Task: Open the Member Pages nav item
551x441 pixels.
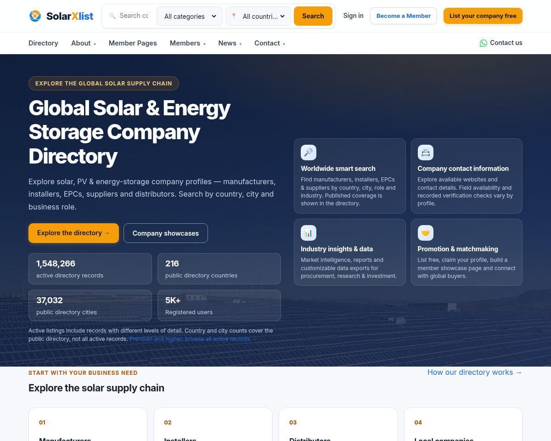Action: [133, 43]
